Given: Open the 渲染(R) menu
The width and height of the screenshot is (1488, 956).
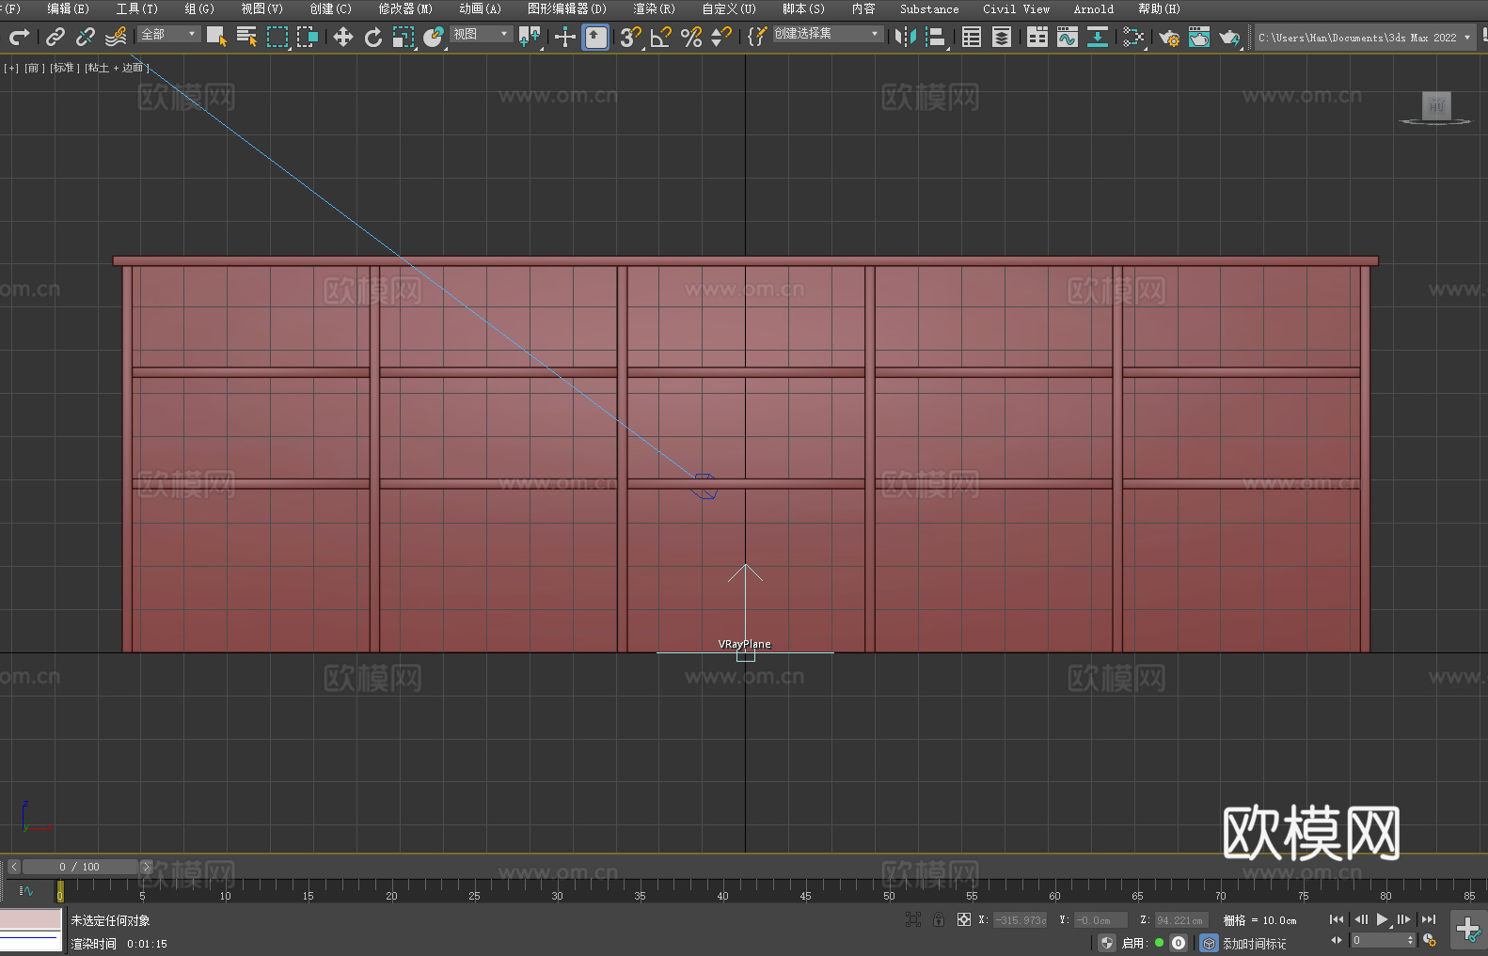Looking at the screenshot, I should [654, 8].
